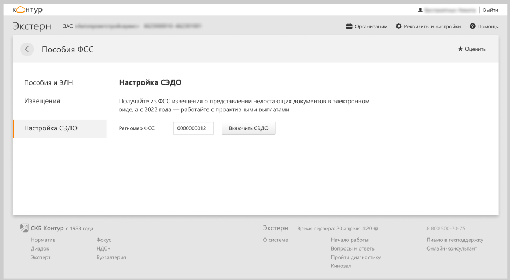
Task: Click the О системе footer link
Action: pos(276,240)
